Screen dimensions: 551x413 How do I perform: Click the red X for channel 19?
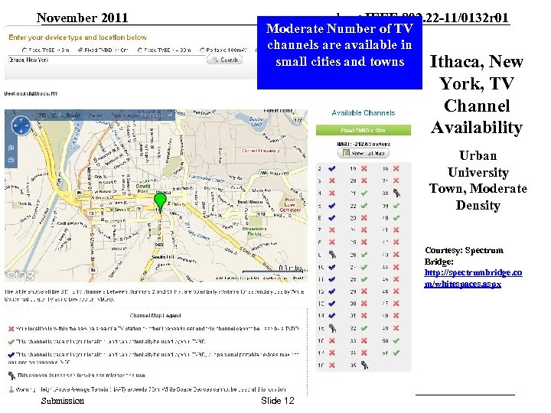click(x=364, y=168)
